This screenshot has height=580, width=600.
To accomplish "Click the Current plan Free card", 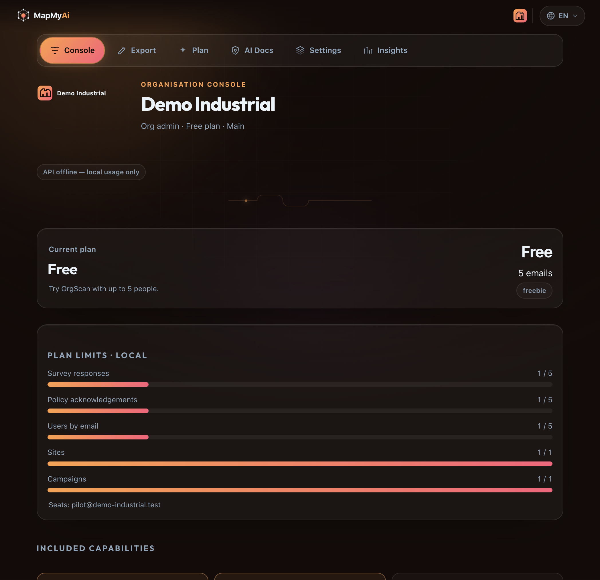I will 300,268.
